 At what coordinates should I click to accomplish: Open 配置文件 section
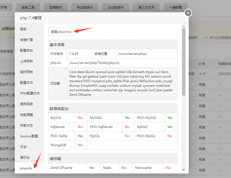[x=26, y=83]
